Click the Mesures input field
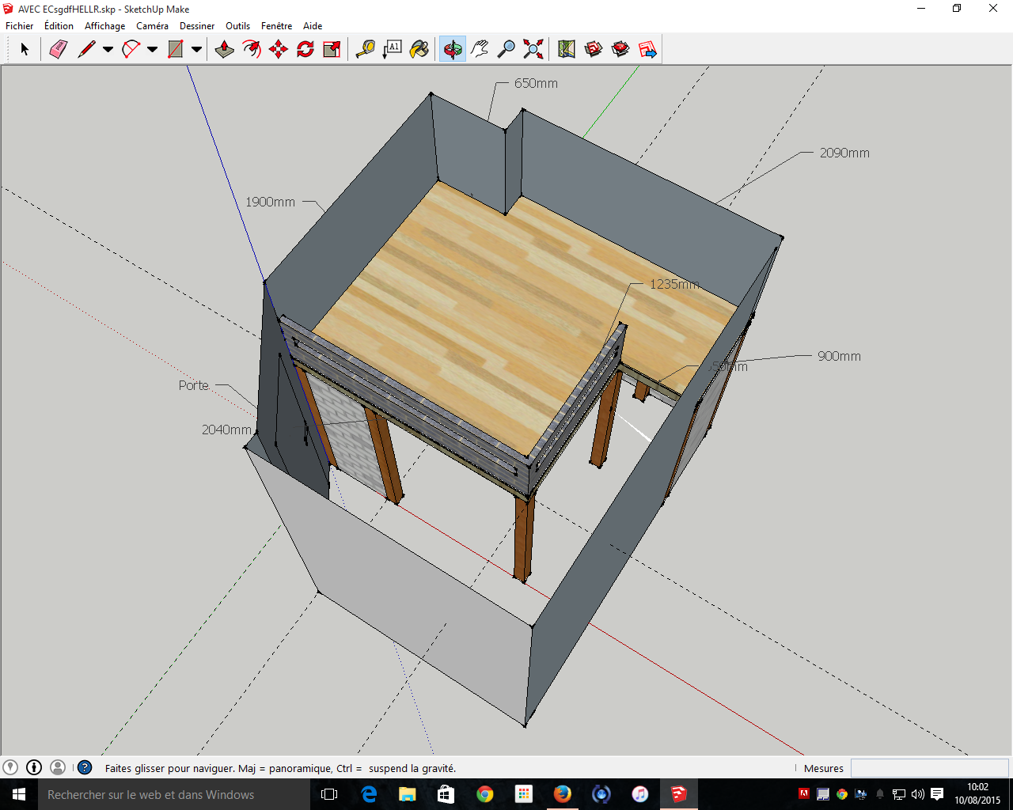 point(929,768)
